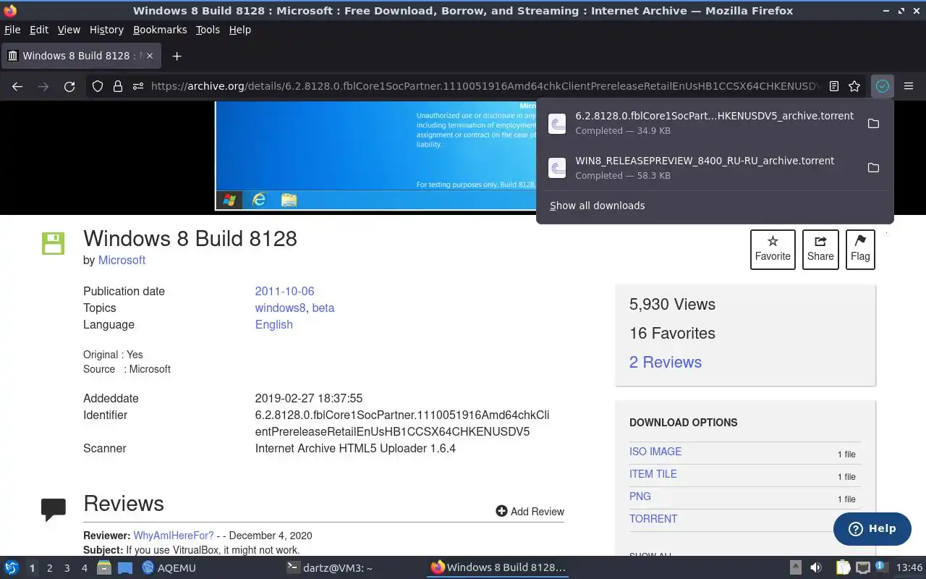Bookmark this page with star icon
Image resolution: width=926 pixels, height=579 pixels.
pos(854,86)
